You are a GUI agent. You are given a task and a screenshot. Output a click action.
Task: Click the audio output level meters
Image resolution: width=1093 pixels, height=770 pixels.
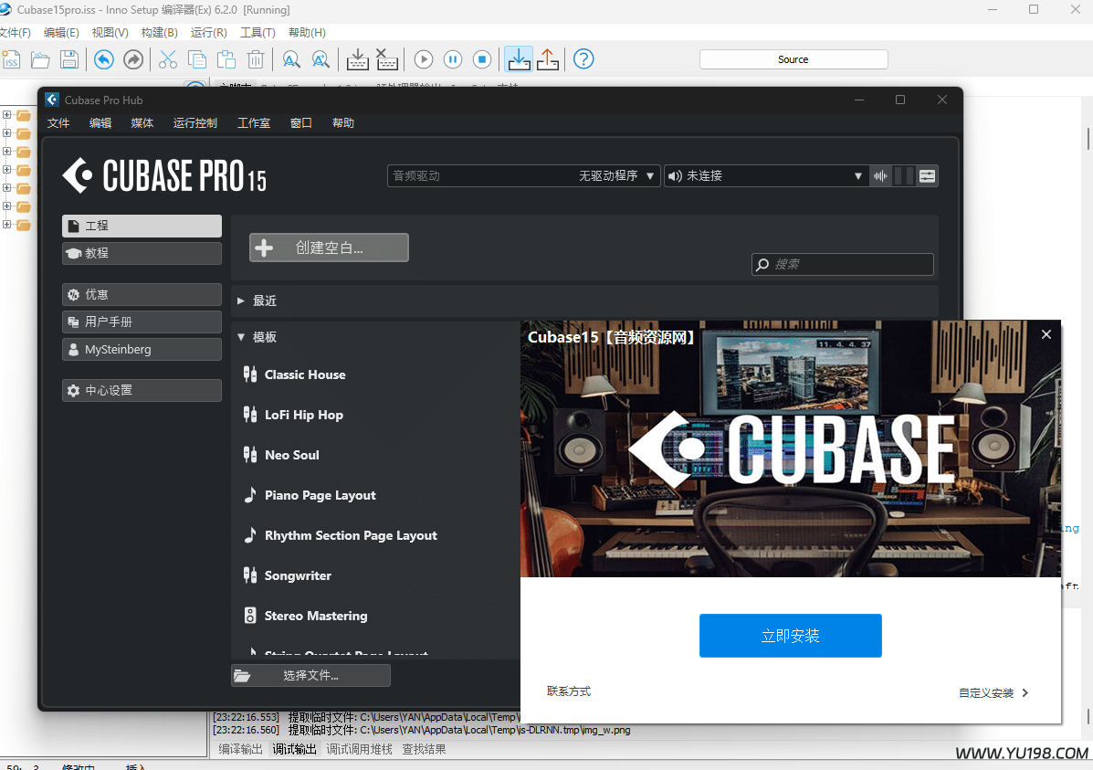[904, 175]
